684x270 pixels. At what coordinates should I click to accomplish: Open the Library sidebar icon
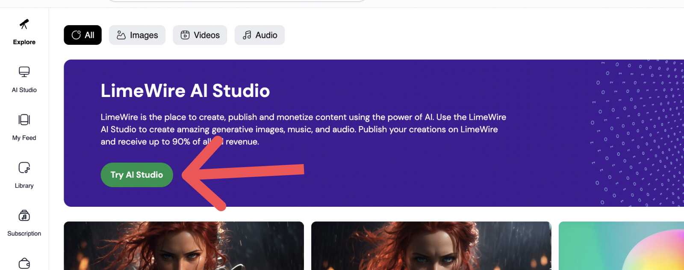tap(24, 167)
